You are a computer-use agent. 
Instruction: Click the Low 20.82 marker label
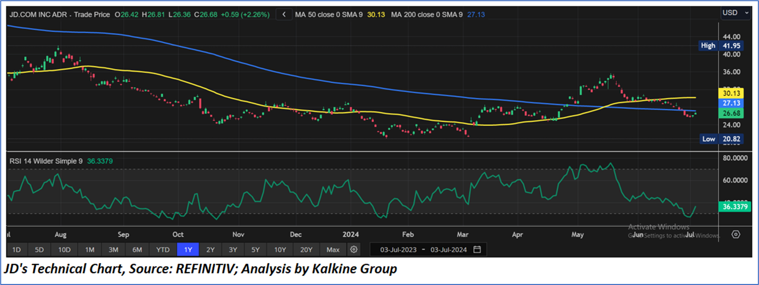pos(721,139)
